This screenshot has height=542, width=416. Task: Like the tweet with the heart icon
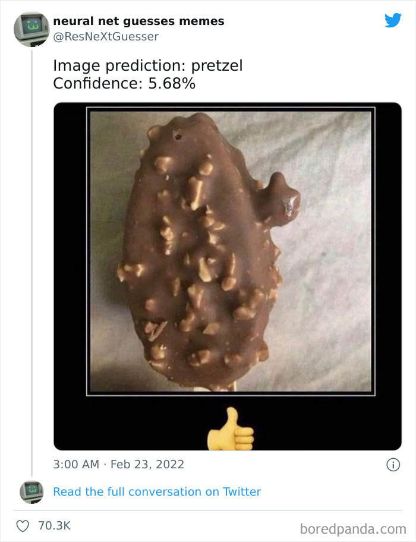click(23, 526)
